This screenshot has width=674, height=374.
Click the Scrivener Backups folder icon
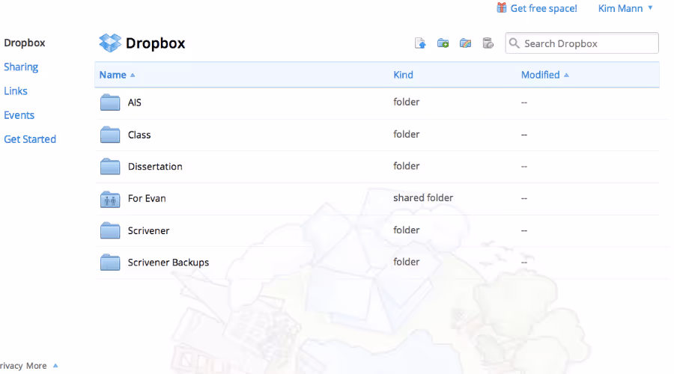[110, 263]
